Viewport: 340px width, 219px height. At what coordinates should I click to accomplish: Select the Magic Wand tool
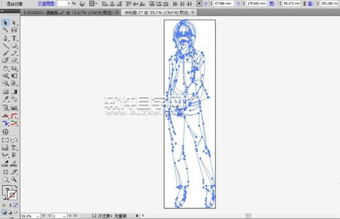[6, 30]
